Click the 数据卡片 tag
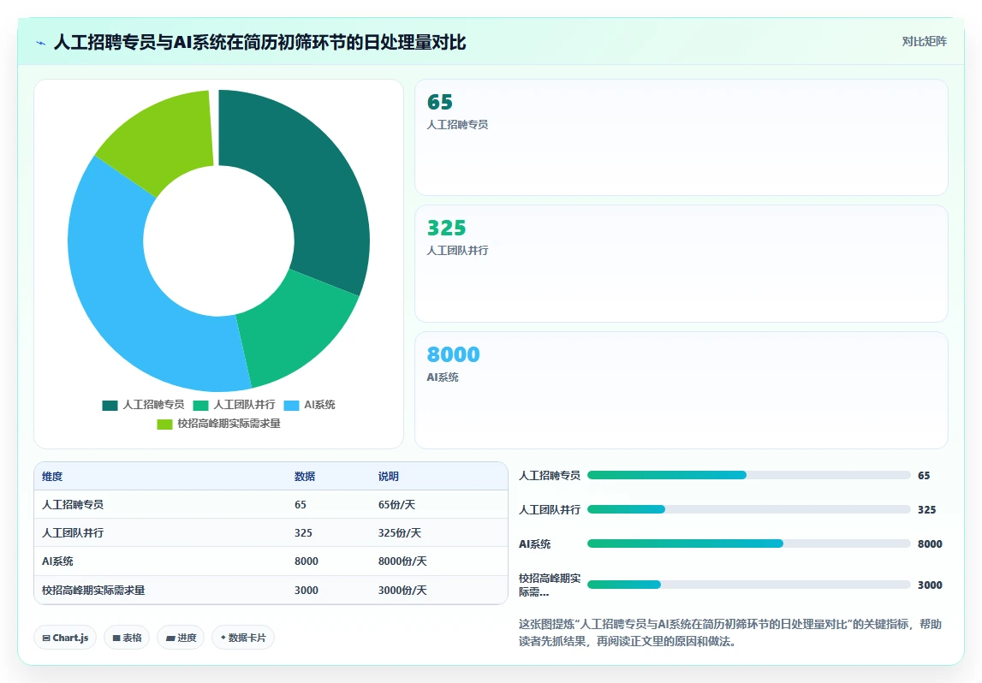The height and width of the screenshot is (683, 982). click(x=243, y=638)
